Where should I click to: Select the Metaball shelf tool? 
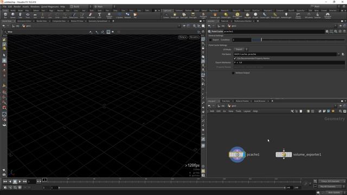[127, 15]
